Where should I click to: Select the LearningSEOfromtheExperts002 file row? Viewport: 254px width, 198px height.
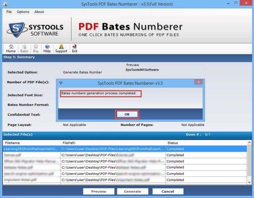click(x=125, y=149)
